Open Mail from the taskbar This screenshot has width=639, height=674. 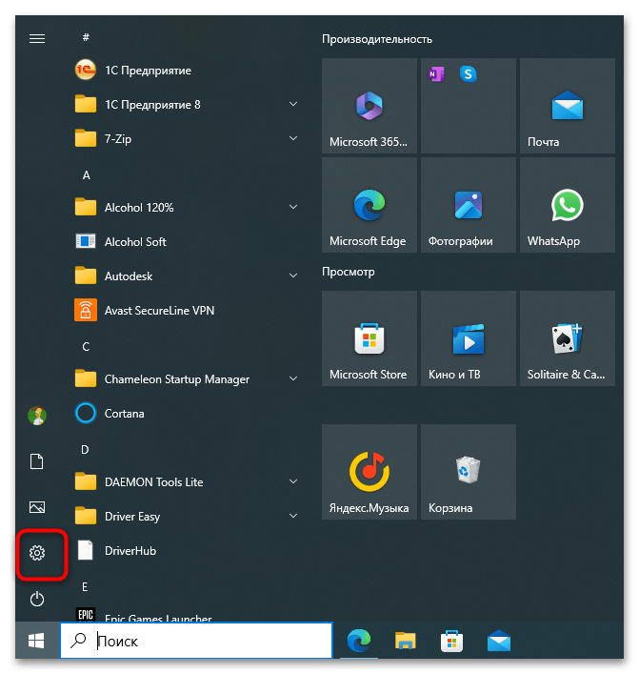(499, 641)
